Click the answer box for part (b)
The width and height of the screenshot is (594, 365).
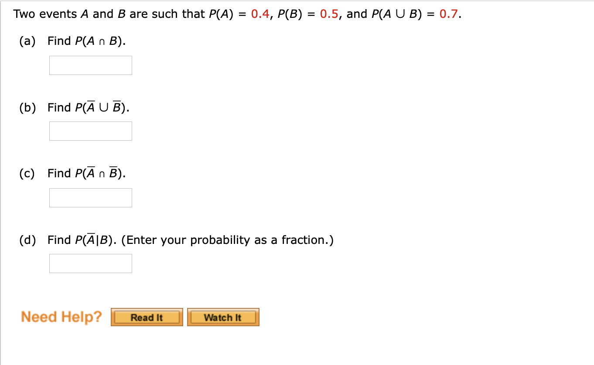click(x=90, y=131)
